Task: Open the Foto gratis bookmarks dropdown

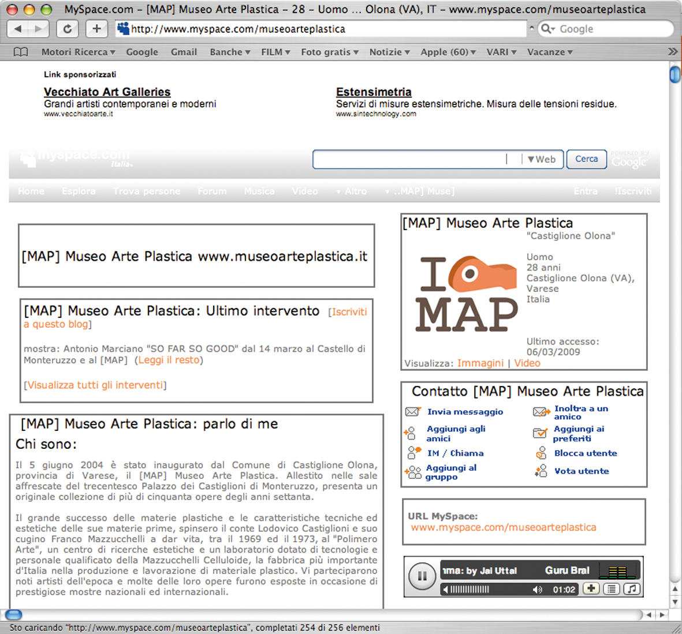Action: tap(330, 52)
